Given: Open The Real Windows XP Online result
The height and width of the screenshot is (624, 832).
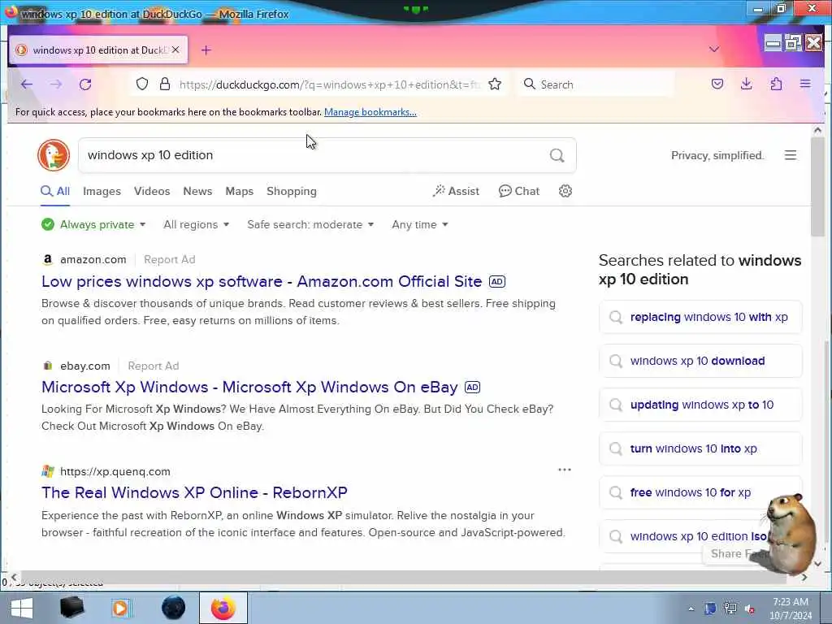Looking at the screenshot, I should 194,492.
